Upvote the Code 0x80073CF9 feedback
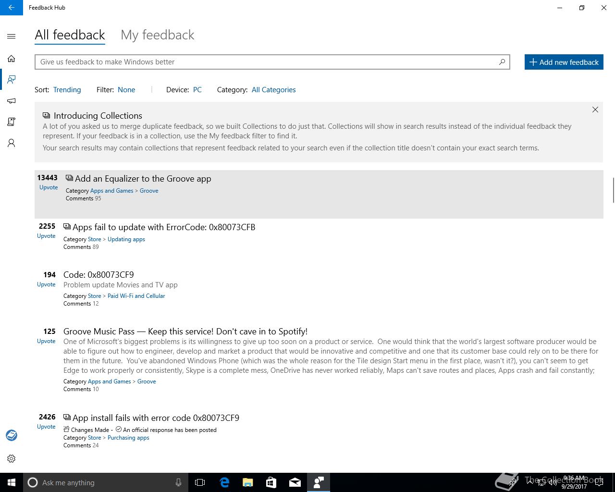The image size is (615, 492). (46, 284)
